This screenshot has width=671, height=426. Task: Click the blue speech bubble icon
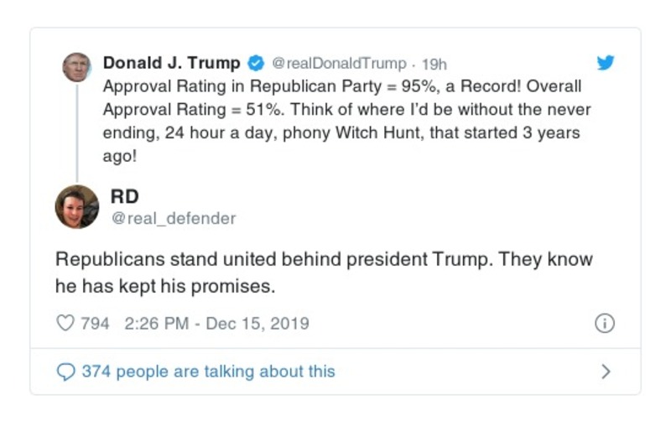pos(65,371)
